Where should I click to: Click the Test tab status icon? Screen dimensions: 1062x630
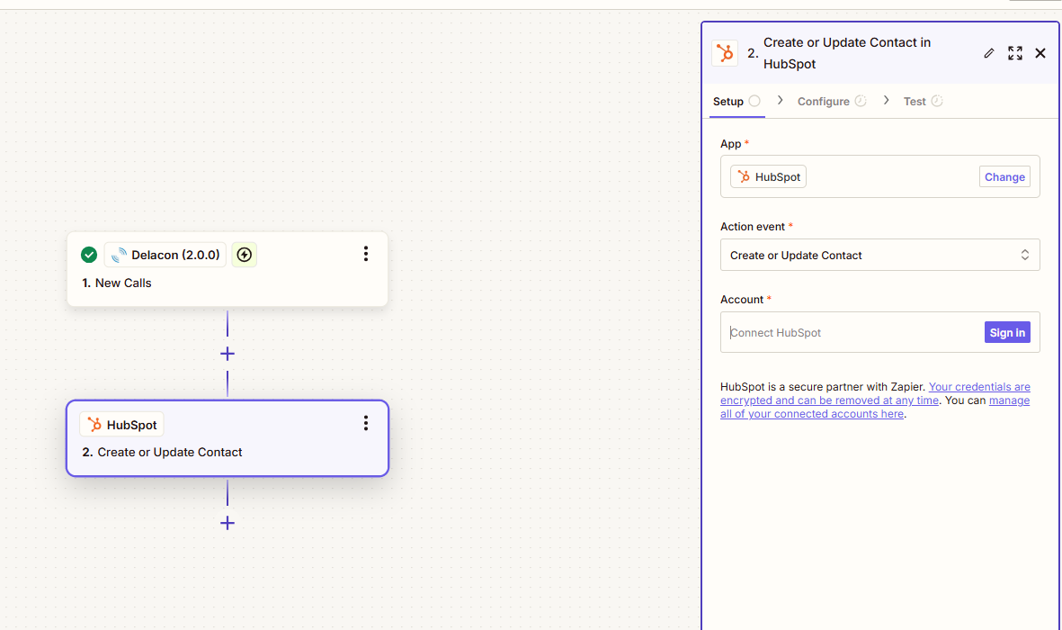[937, 101]
